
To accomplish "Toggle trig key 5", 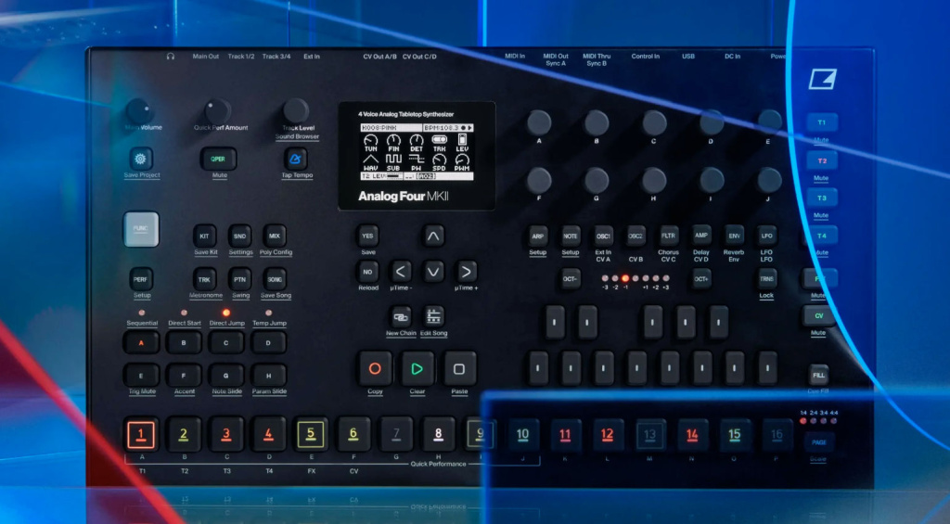I will click(x=311, y=434).
